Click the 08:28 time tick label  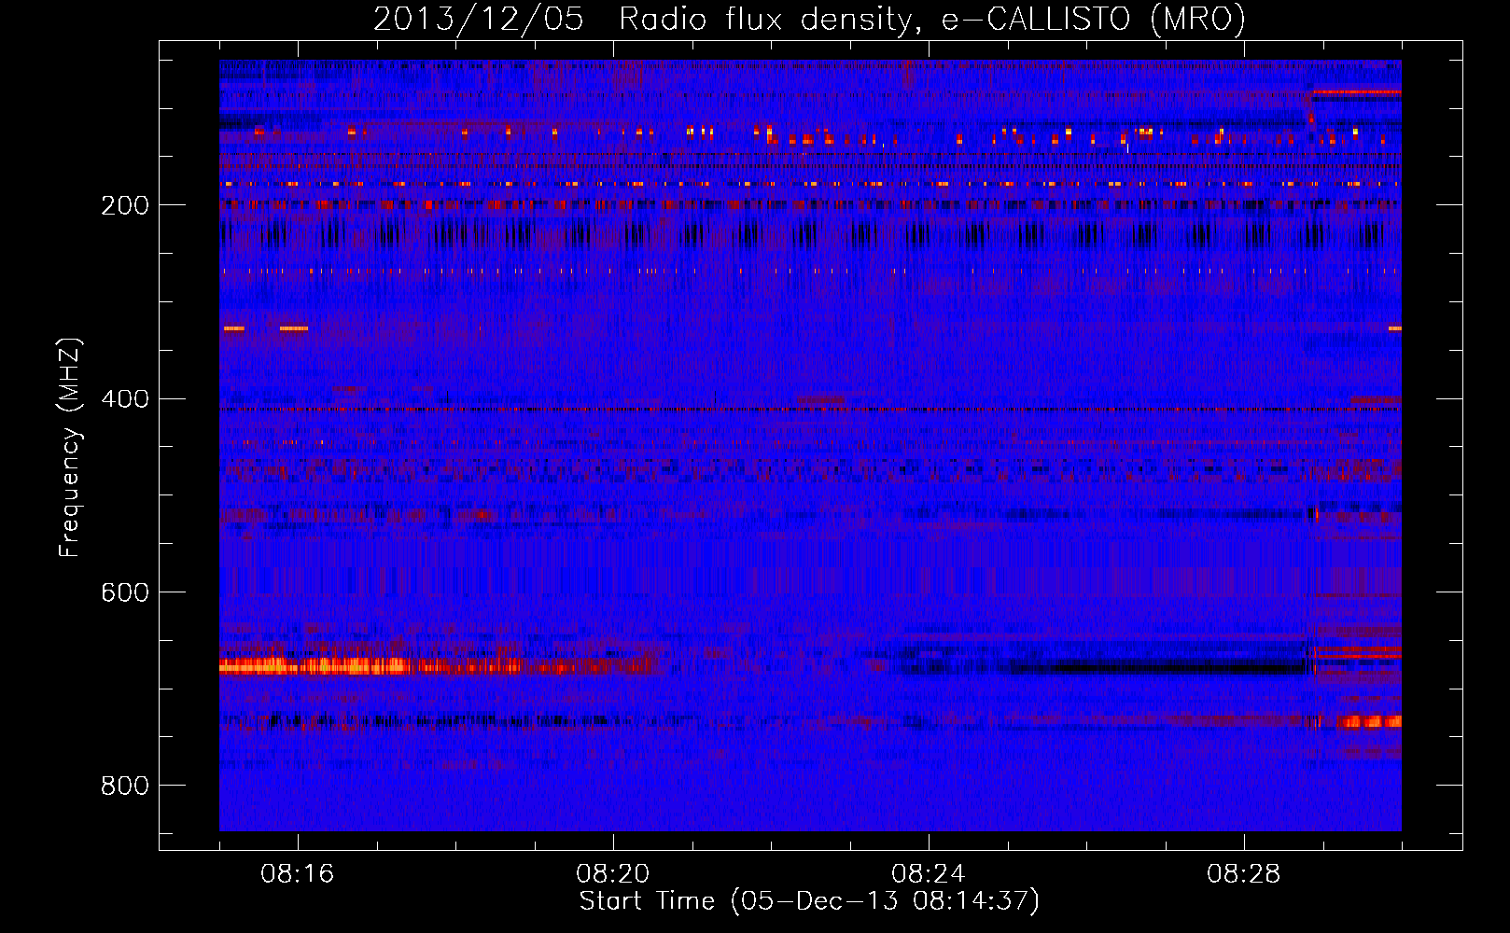[1244, 874]
